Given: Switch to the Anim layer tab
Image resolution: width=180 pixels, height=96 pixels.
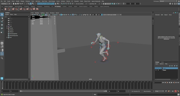Looking at the screenshot, I should tap(163, 62).
